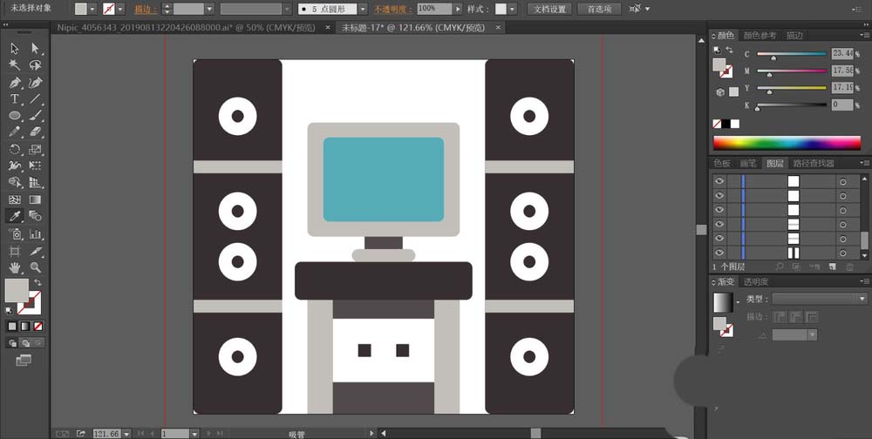Open the 样式 graphic style dropdown
872x439 pixels.
pos(512,10)
